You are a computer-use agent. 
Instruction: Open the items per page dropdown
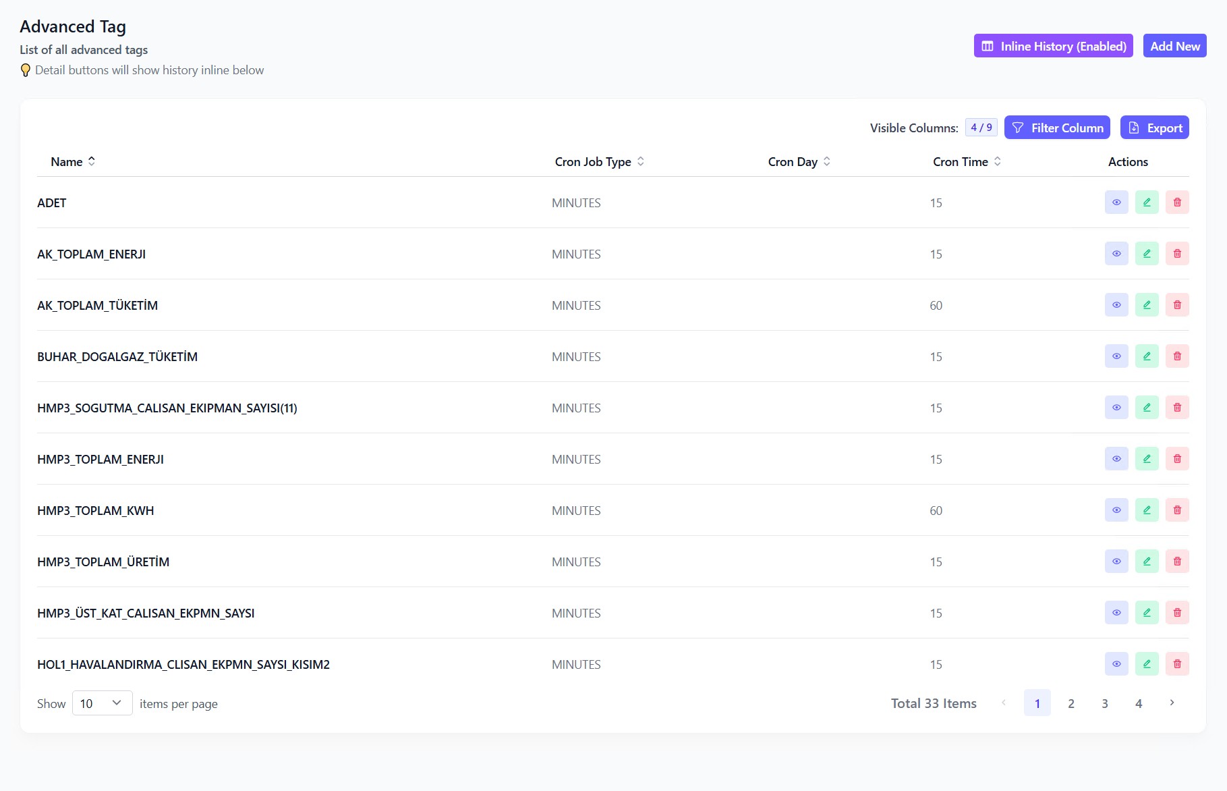pyautogui.click(x=102, y=703)
